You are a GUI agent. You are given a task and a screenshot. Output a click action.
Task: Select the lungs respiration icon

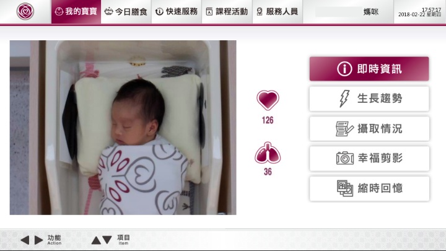[268, 153]
